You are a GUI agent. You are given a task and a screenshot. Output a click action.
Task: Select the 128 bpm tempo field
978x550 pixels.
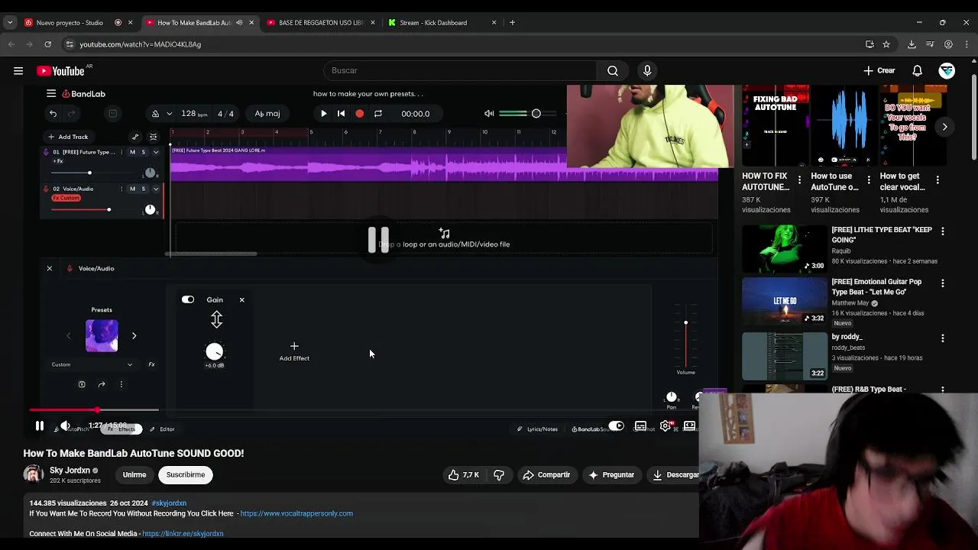(x=193, y=114)
